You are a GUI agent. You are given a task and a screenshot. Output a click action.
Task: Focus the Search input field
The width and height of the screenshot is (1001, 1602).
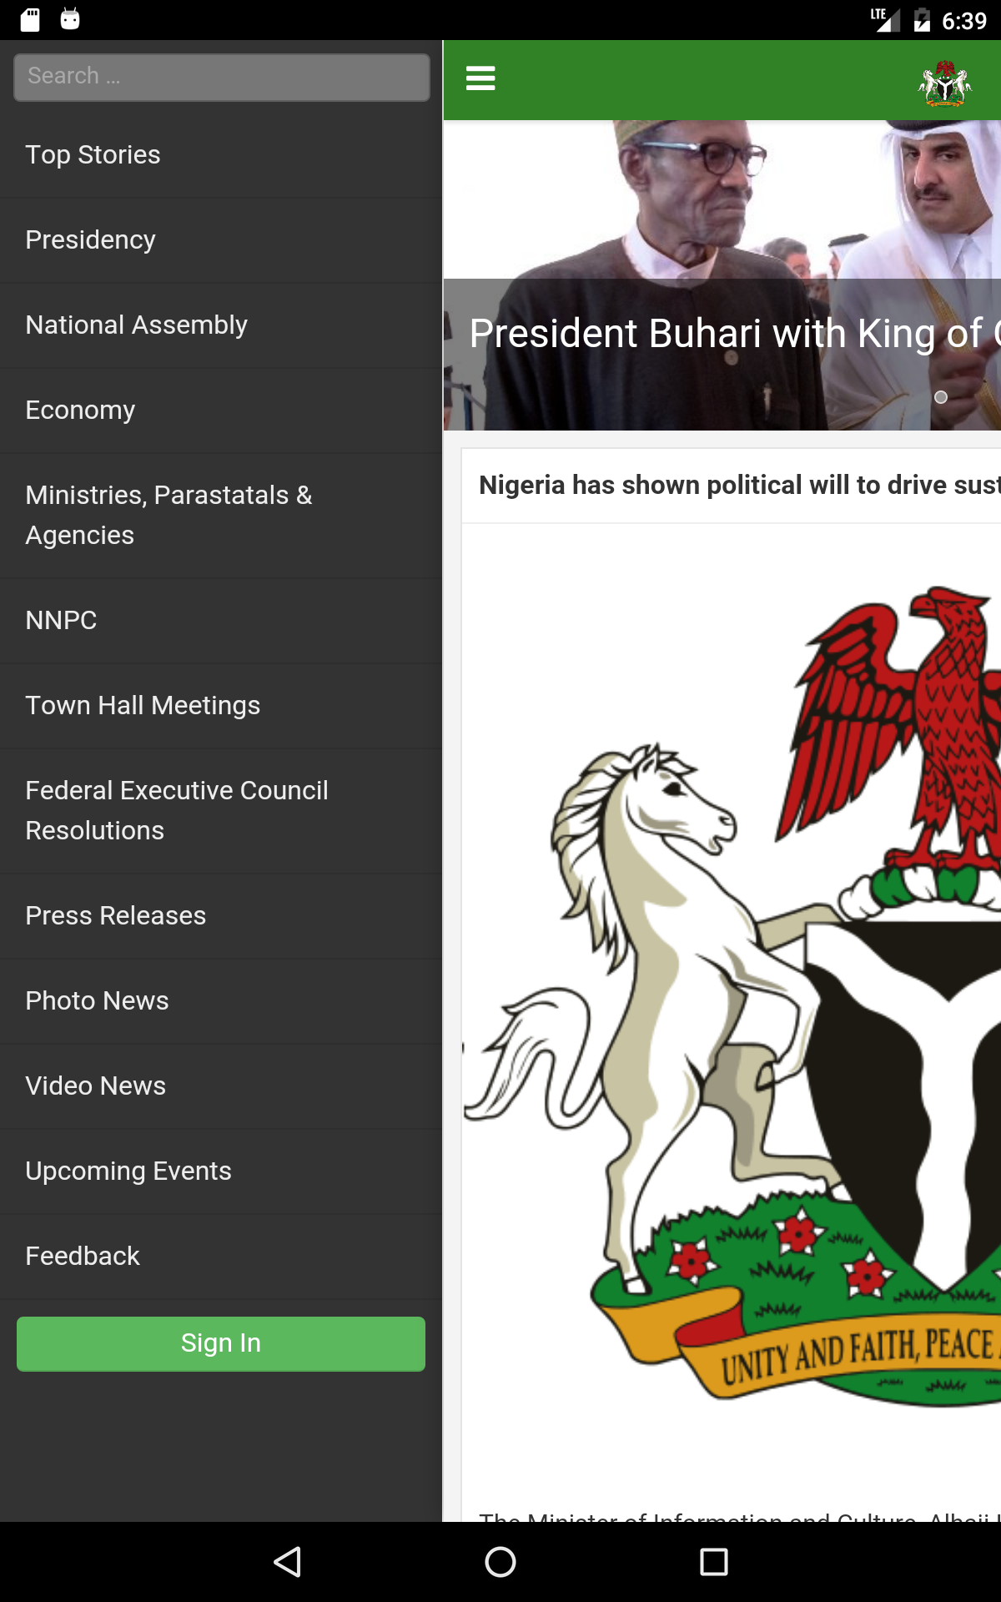tap(222, 77)
